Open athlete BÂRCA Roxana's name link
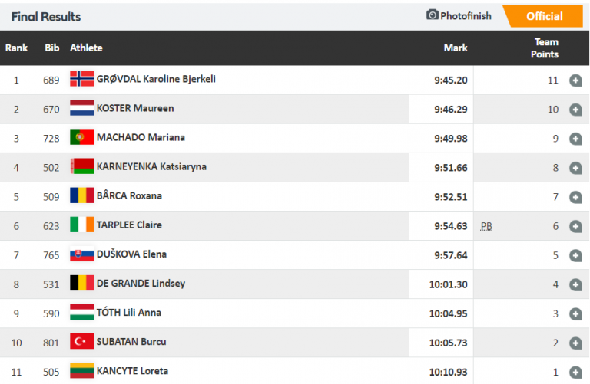 [x=129, y=195]
